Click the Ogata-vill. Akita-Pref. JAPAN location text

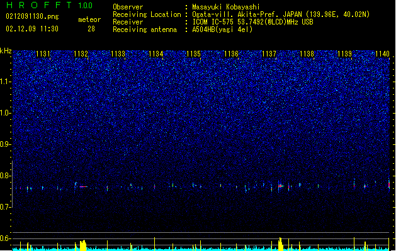click(x=246, y=14)
